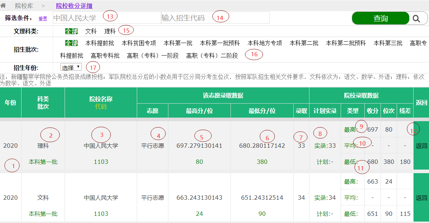The width and height of the screenshot is (429, 223).
Task: Select 全部 in 文理科类 filter
Action: pos(71,32)
